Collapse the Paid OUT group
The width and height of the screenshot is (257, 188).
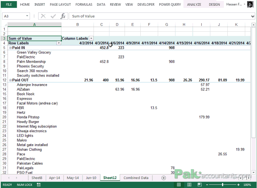pos(10,80)
